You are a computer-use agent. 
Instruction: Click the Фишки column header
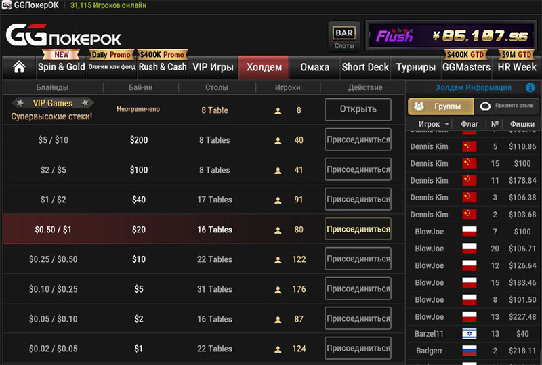pos(522,124)
